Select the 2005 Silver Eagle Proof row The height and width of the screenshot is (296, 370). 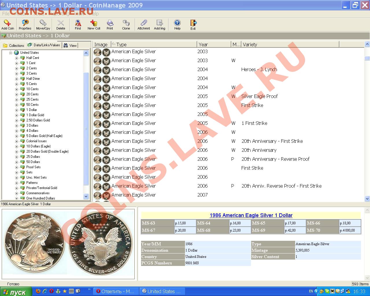pos(228,97)
